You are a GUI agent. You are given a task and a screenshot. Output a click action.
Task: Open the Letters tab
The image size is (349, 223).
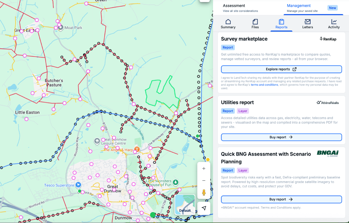click(x=307, y=24)
